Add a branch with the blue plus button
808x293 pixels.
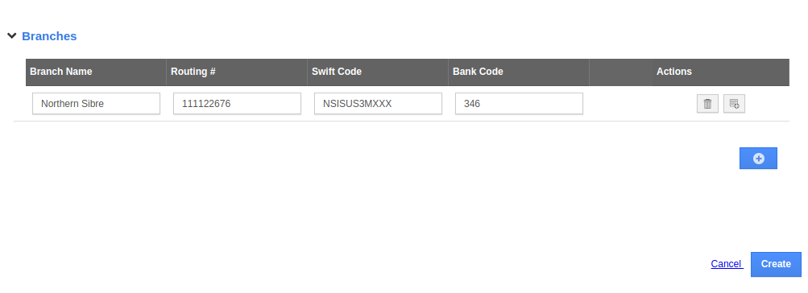point(758,158)
